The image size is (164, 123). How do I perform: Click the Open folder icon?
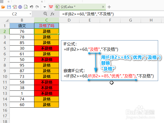coord(3,7)
